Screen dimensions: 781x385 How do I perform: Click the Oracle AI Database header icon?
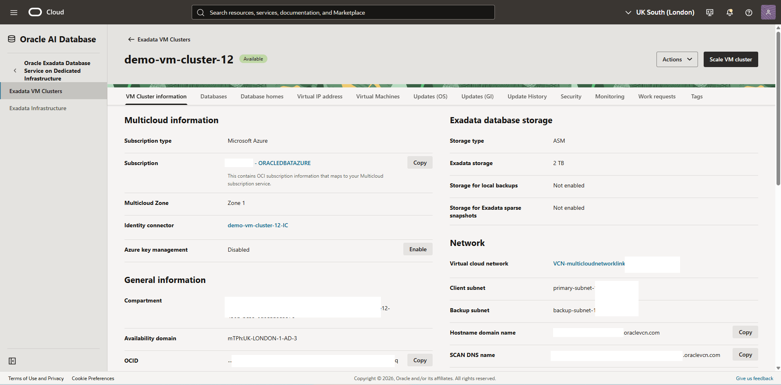(11, 38)
